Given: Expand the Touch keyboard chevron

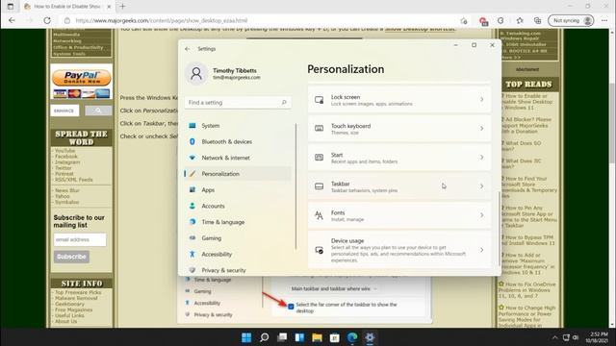Looking at the screenshot, I should [481, 128].
